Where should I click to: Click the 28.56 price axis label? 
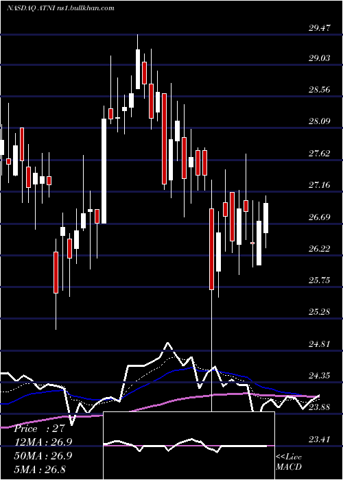point(320,90)
